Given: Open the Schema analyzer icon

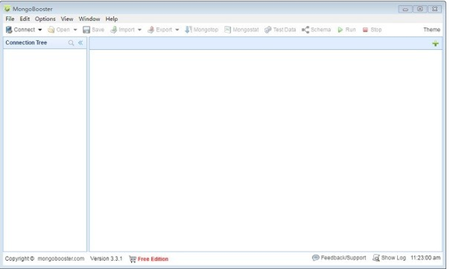Looking at the screenshot, I should click(x=305, y=30).
